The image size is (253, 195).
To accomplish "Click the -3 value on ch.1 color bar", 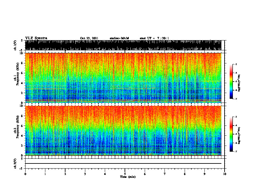I will pos(235,64).
